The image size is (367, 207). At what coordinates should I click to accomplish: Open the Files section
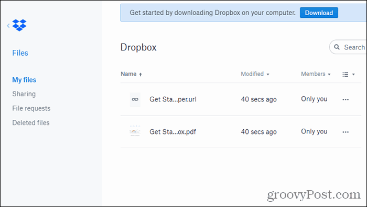pyautogui.click(x=20, y=53)
